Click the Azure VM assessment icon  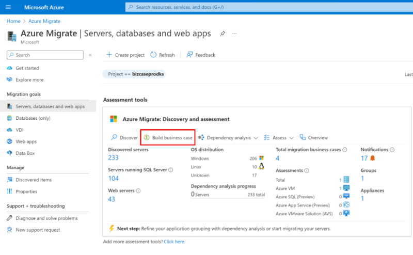(346, 188)
